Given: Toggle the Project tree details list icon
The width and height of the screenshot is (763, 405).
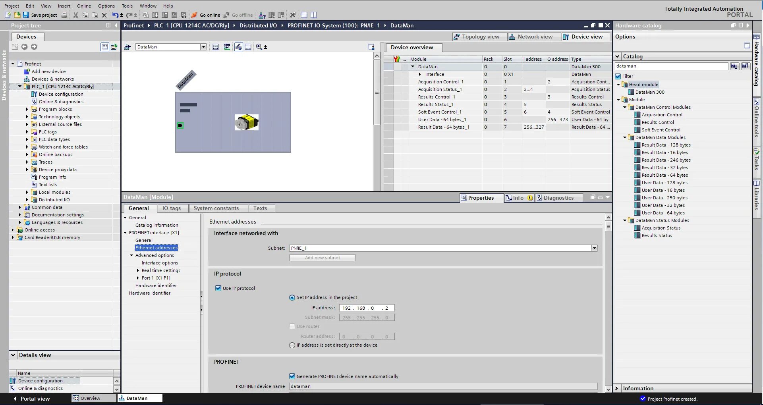Looking at the screenshot, I should pos(104,47).
